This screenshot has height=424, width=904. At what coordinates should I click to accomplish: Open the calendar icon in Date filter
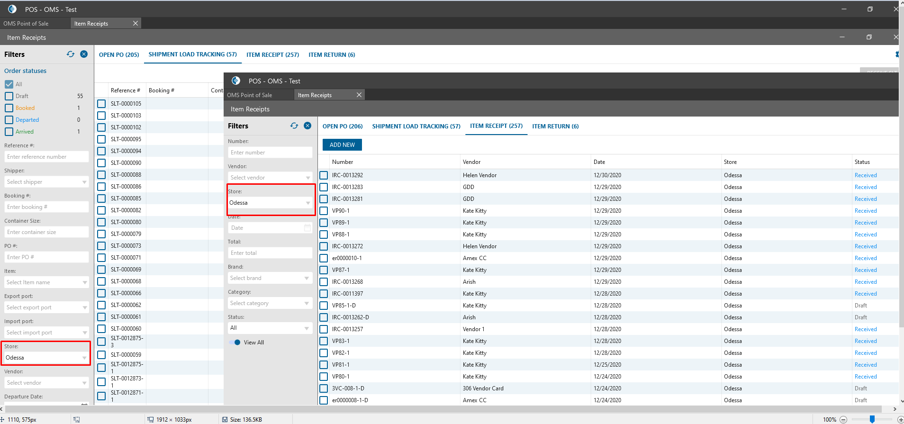[x=307, y=228]
